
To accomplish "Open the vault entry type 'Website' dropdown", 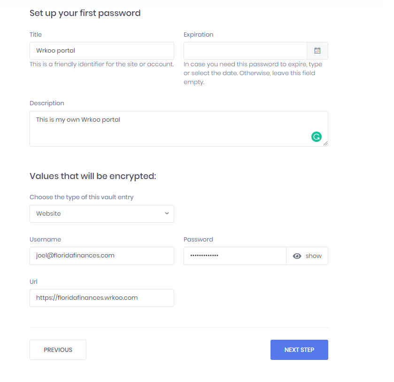I will click(102, 213).
